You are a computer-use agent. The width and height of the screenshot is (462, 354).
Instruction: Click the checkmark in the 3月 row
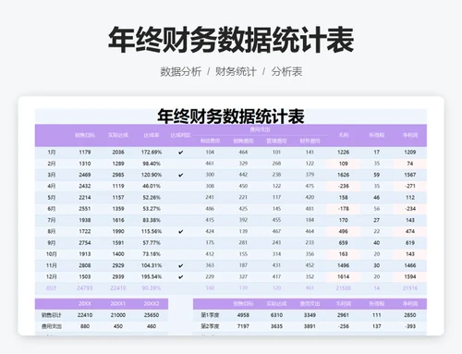181,175
